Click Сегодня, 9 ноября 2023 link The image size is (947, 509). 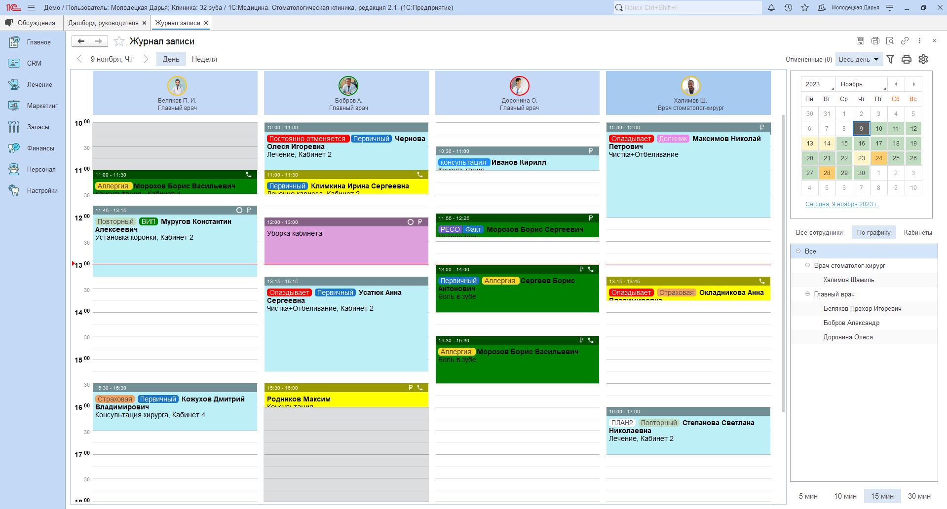(x=841, y=204)
